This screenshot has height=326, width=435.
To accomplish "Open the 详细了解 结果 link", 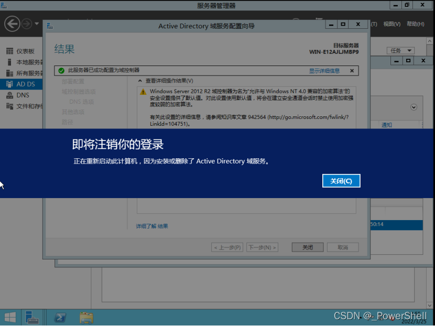I will pos(152,226).
